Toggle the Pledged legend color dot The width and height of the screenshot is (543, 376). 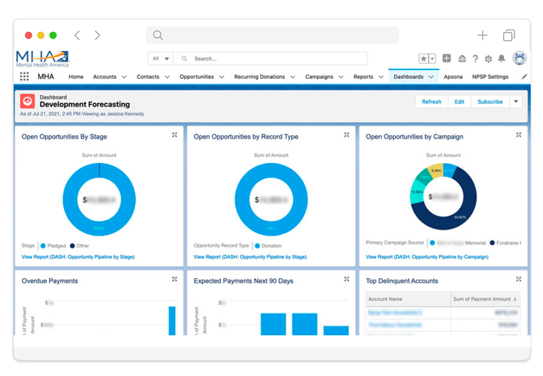43,246
